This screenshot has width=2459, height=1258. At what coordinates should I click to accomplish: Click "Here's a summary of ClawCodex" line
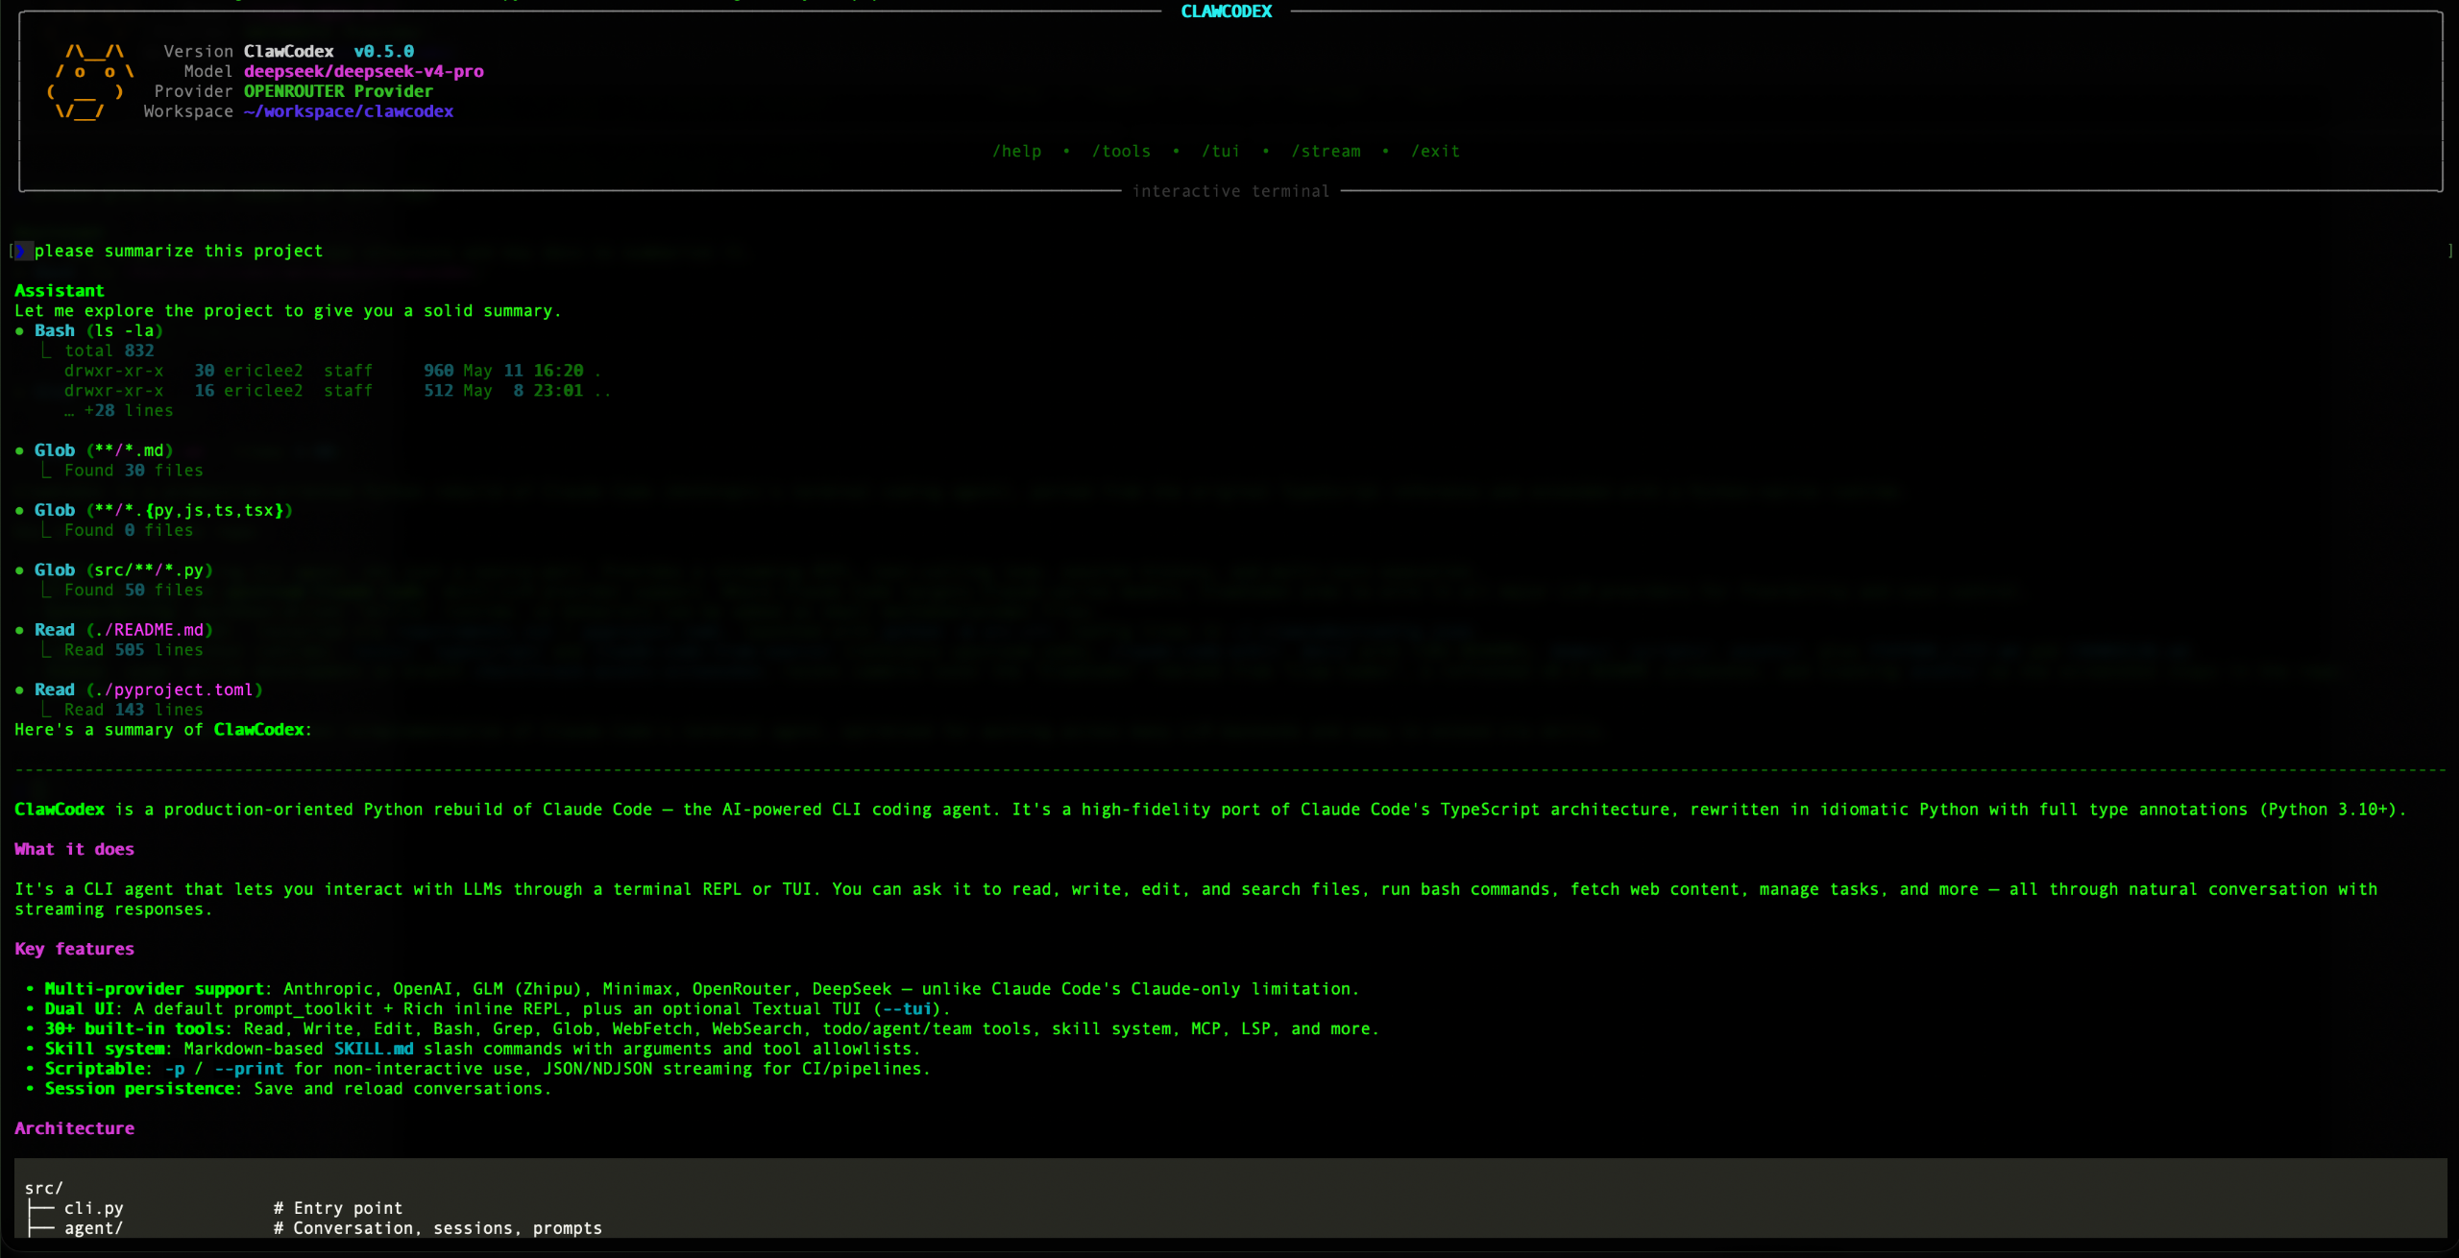point(163,730)
